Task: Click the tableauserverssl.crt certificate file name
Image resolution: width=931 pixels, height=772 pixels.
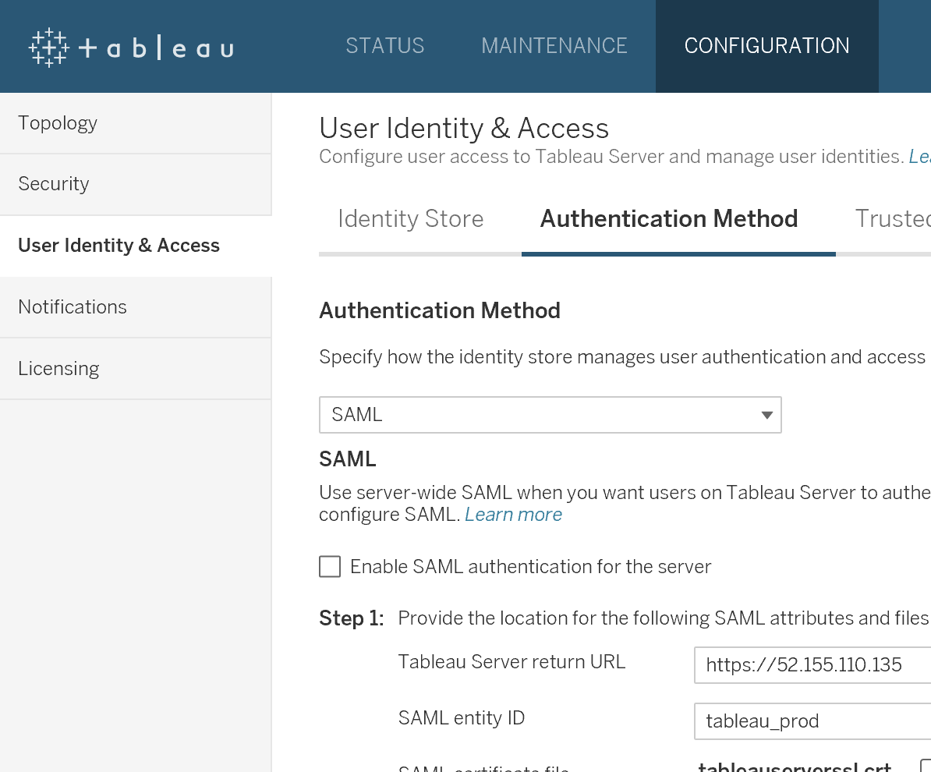Action: click(795, 767)
